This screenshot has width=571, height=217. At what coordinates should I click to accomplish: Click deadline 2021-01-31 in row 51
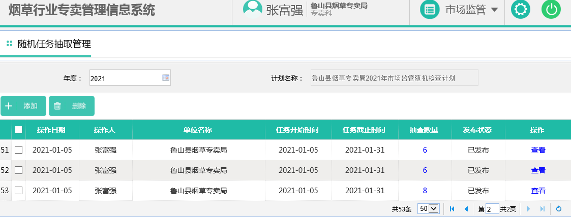coord(365,150)
